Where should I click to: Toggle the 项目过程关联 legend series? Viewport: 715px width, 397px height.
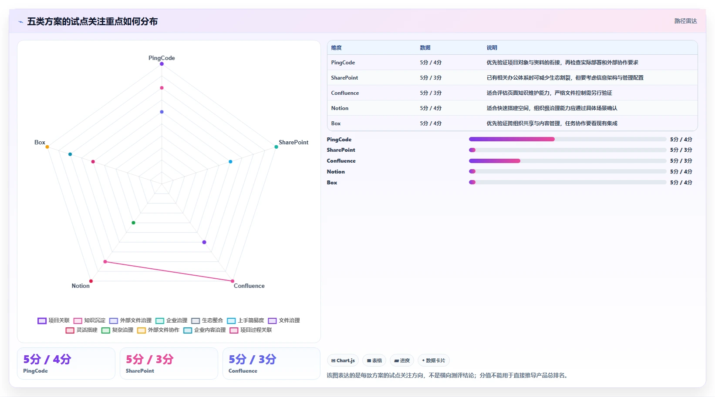(x=251, y=330)
